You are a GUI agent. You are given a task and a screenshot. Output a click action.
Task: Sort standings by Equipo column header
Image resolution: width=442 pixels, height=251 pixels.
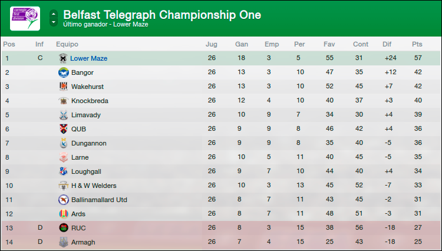point(67,44)
